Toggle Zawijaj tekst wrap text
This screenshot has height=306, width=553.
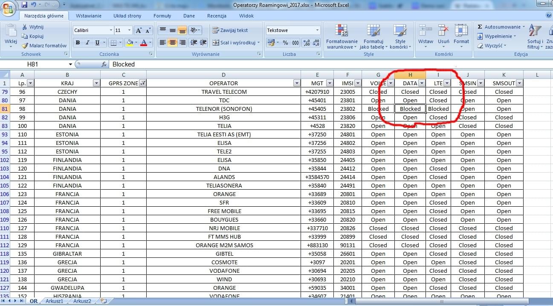(230, 30)
